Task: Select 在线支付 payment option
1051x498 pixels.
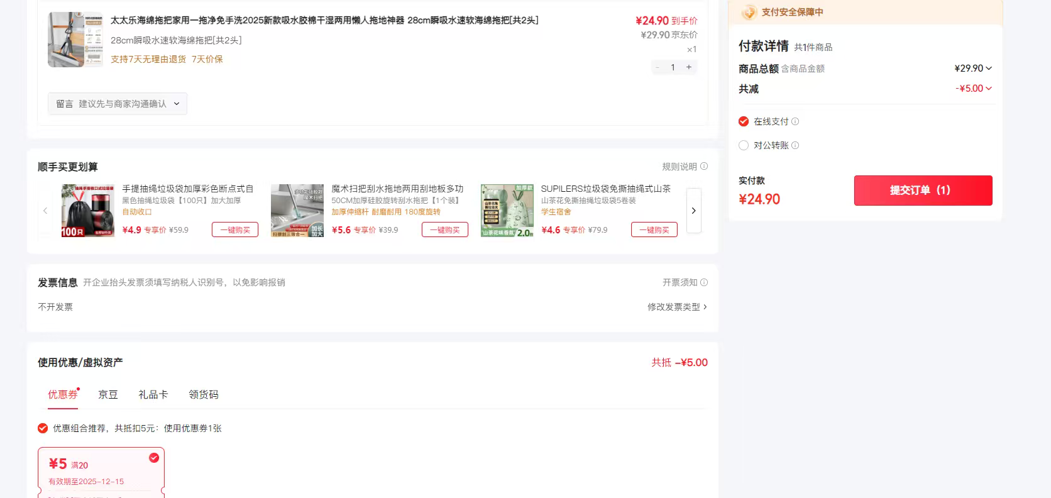Action: (x=744, y=121)
